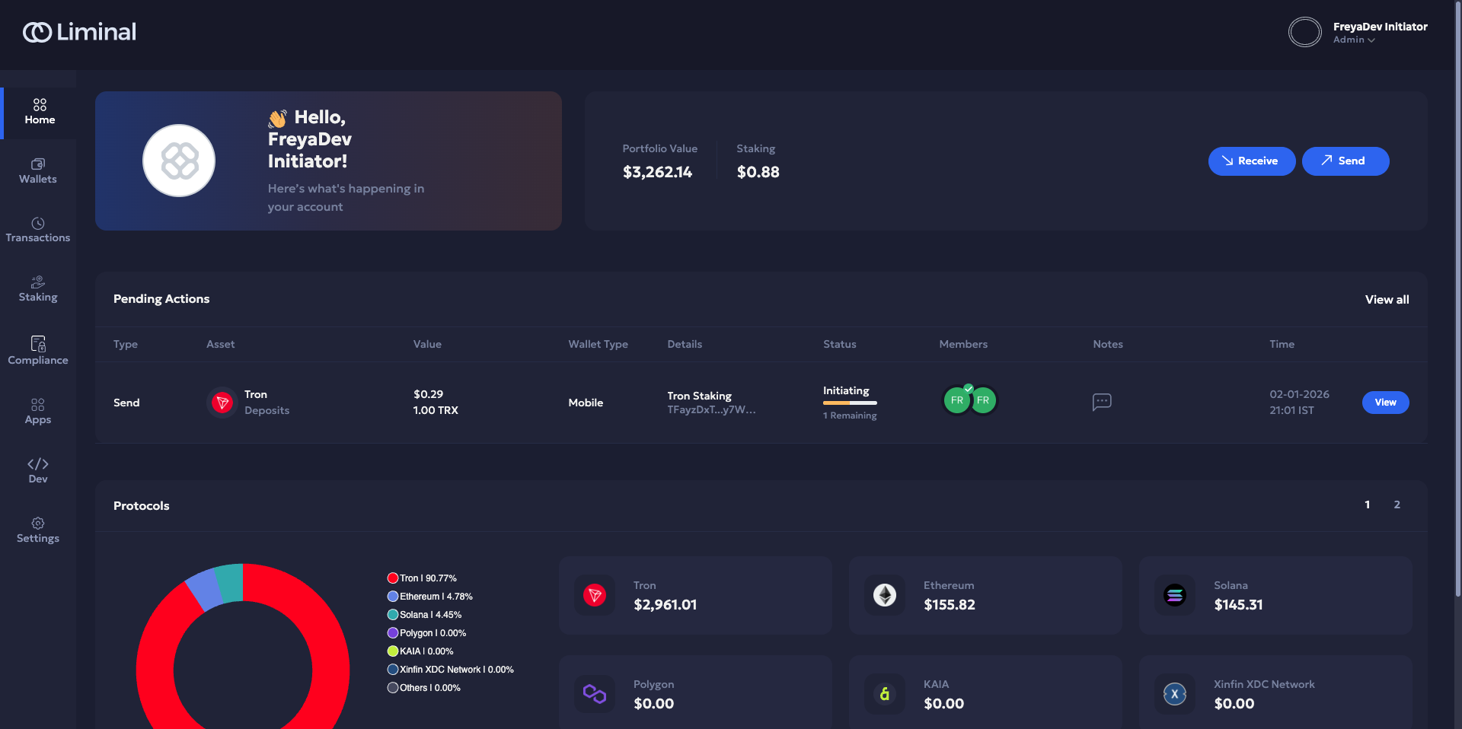The width and height of the screenshot is (1462, 729).
Task: Click View button for Send row
Action: coord(1385,403)
